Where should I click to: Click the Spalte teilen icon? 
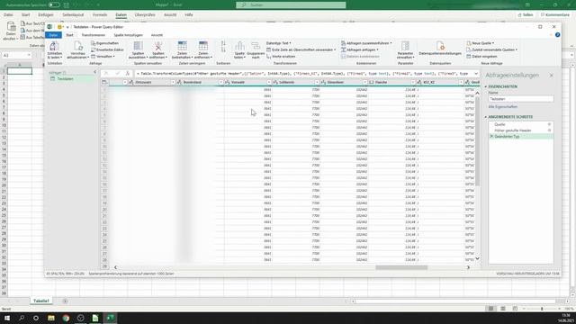click(x=239, y=46)
